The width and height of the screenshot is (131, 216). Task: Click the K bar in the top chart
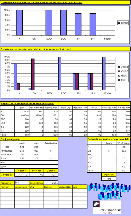pyautogui.click(x=20, y=23)
